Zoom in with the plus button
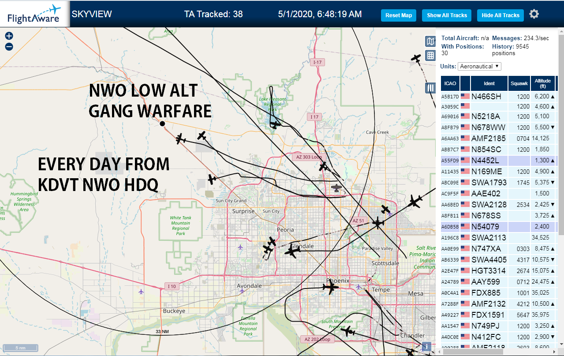Screen dimensions: 564x356 tap(9, 36)
